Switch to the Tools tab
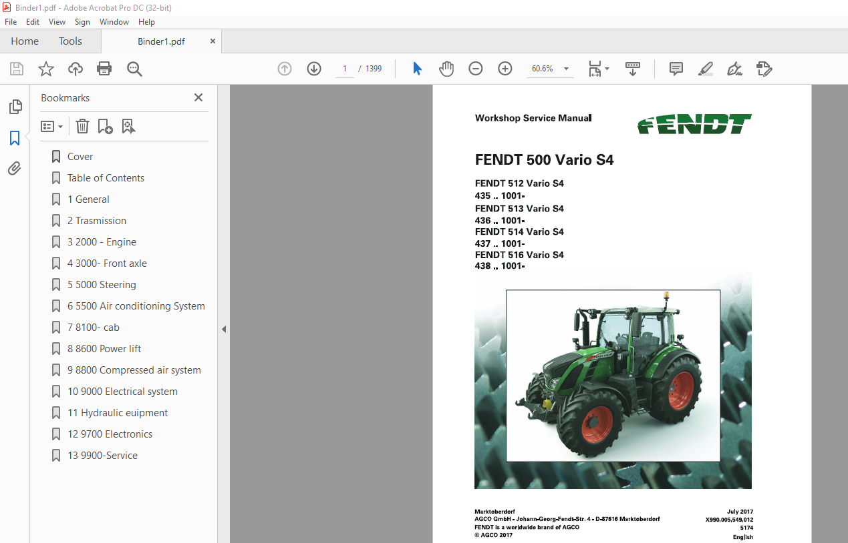848x543 pixels. click(x=70, y=41)
